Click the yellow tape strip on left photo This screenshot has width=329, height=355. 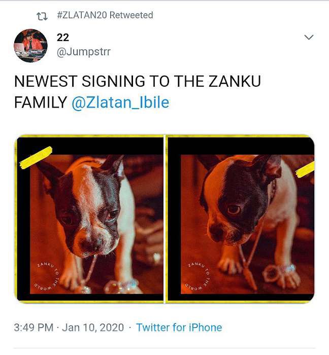[x=36, y=157]
